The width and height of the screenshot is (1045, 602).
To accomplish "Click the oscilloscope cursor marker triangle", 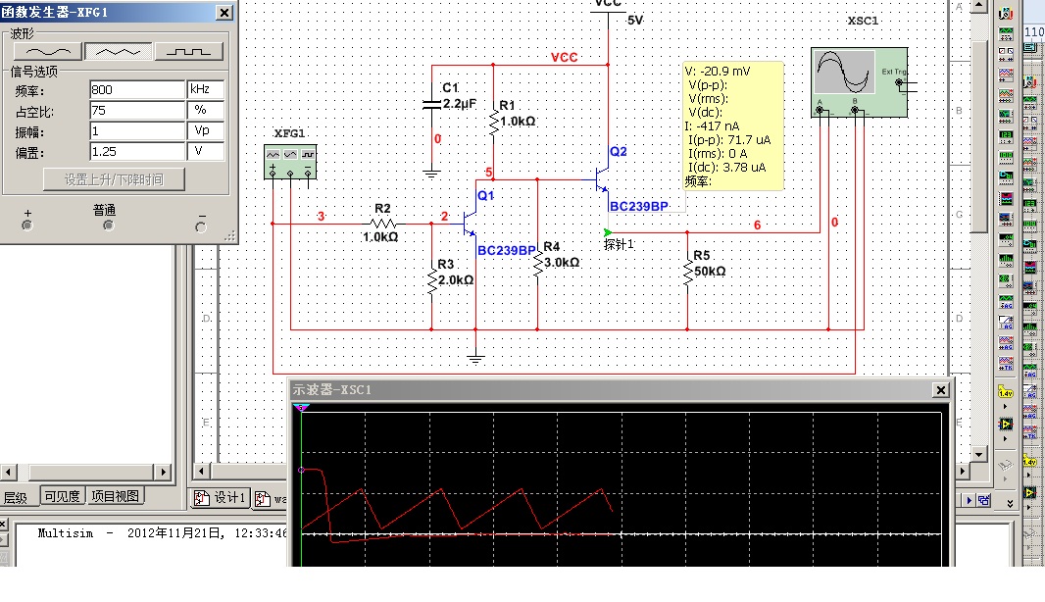I will pos(301,407).
